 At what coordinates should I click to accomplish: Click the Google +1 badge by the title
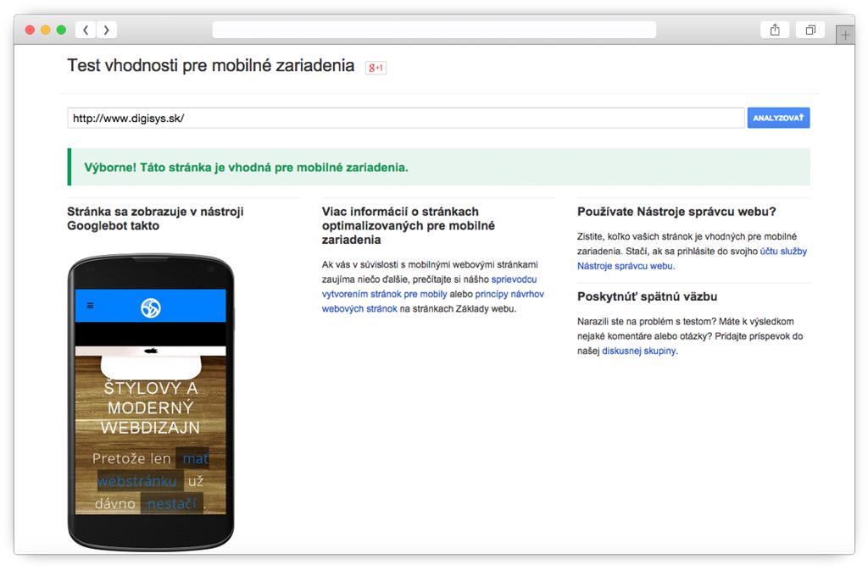pos(376,68)
